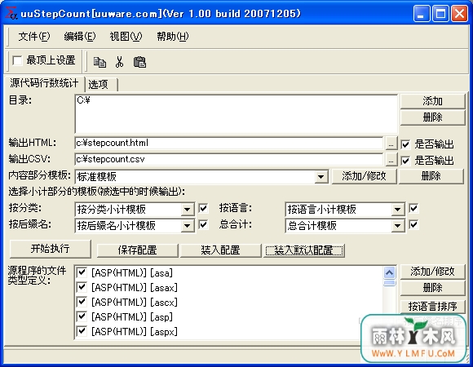
Task: Expand the 按后缀名小计模板 dropdown
Action: [188, 226]
